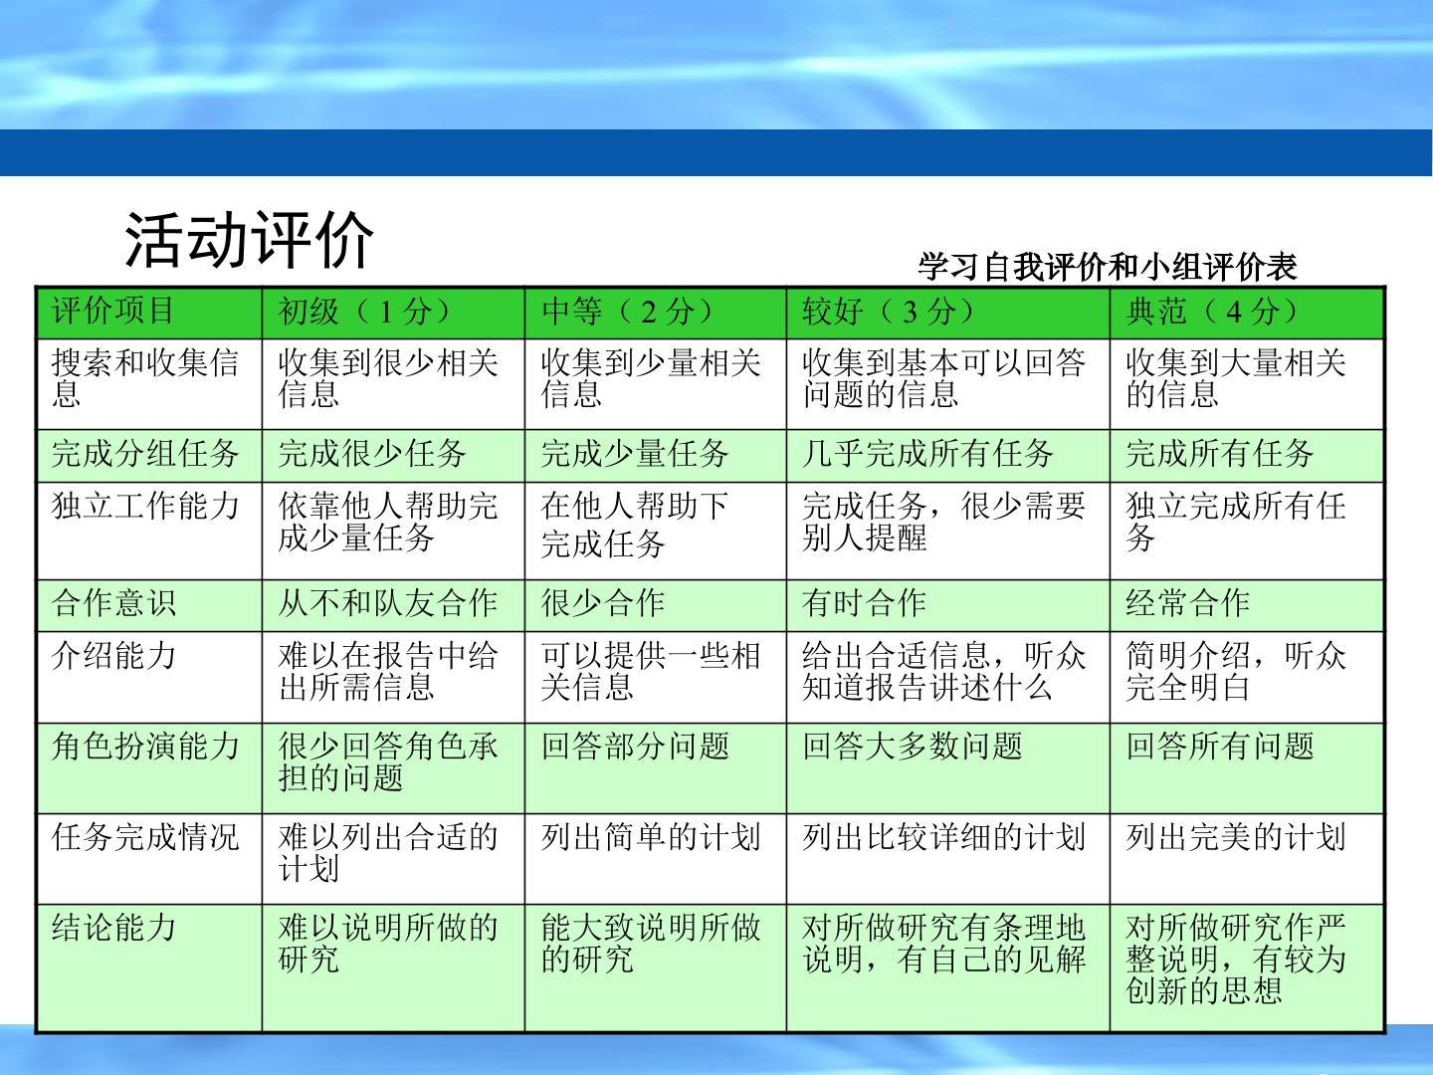Select the cell 合作意识

click(x=149, y=605)
